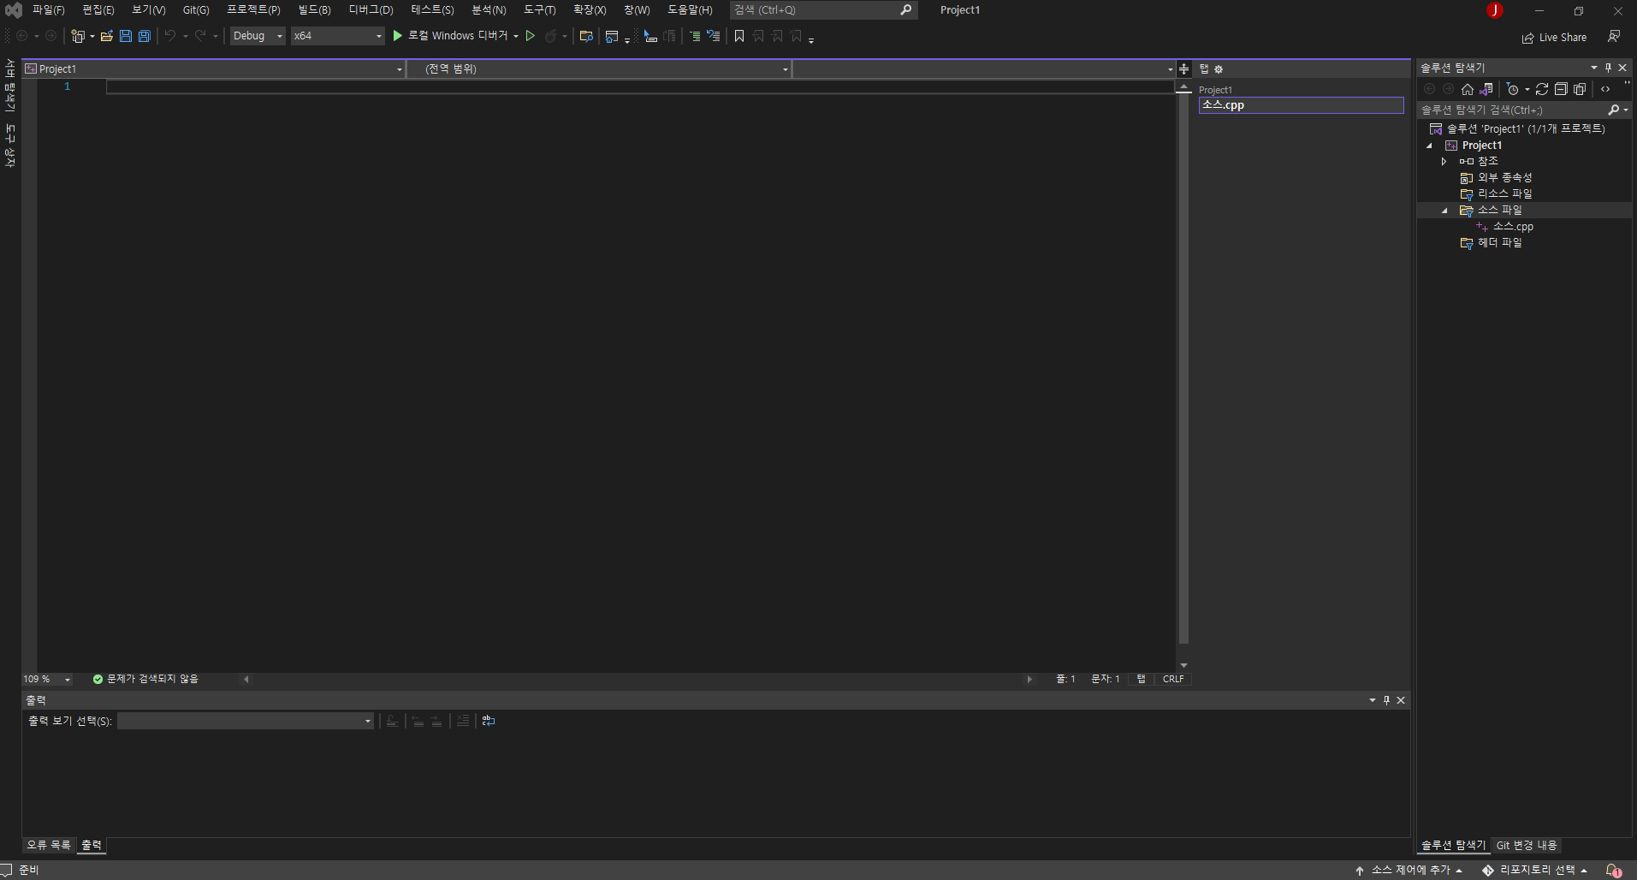
Task: Click the user account avatar J
Action: tap(1495, 10)
